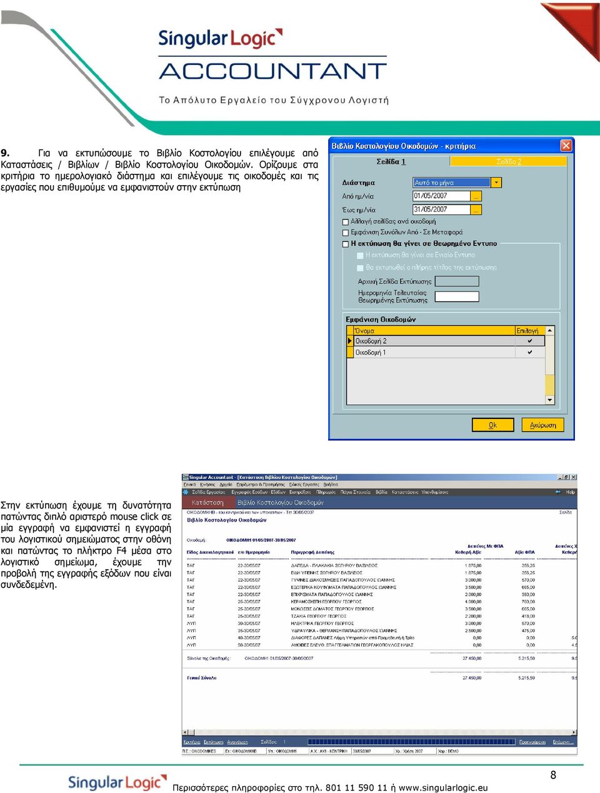Click the Εκτύπωση link in the bottom bar

coord(213,742)
